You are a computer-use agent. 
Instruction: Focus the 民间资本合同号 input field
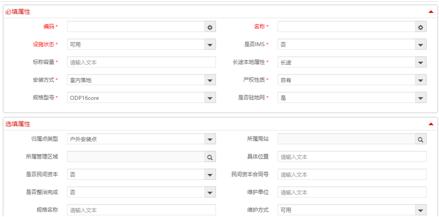pos(352,175)
